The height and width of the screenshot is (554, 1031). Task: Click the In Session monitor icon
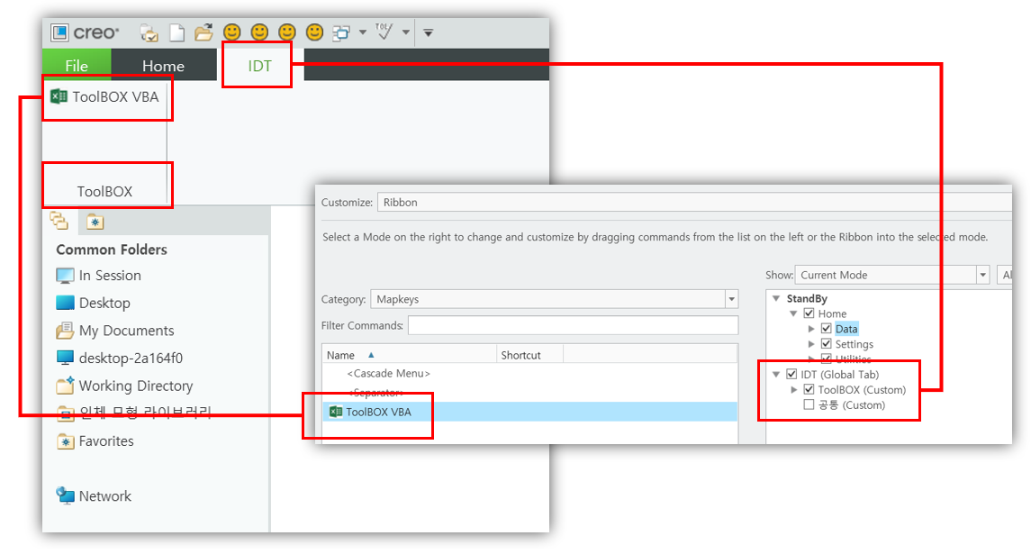click(65, 276)
